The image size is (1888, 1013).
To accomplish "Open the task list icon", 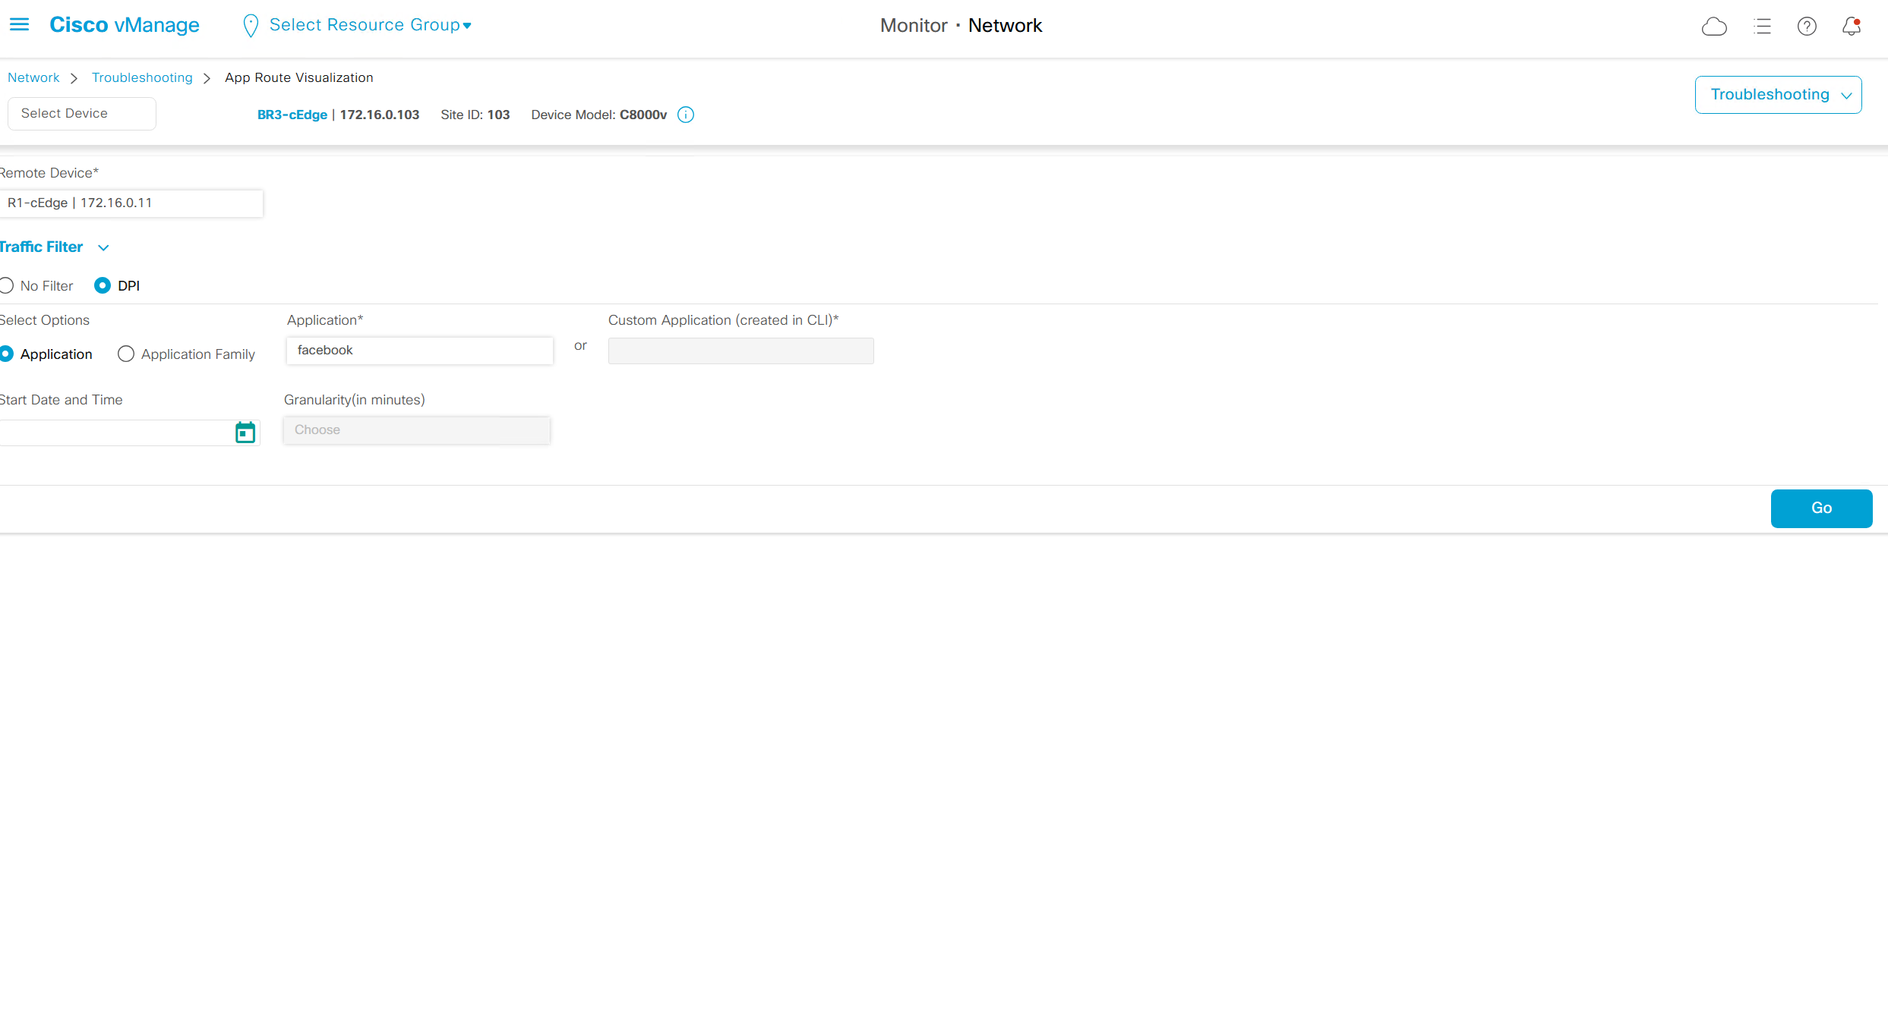I will tap(1762, 27).
